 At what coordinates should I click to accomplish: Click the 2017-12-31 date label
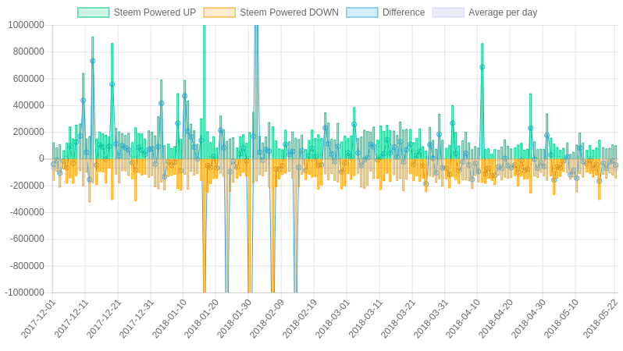[x=137, y=319]
